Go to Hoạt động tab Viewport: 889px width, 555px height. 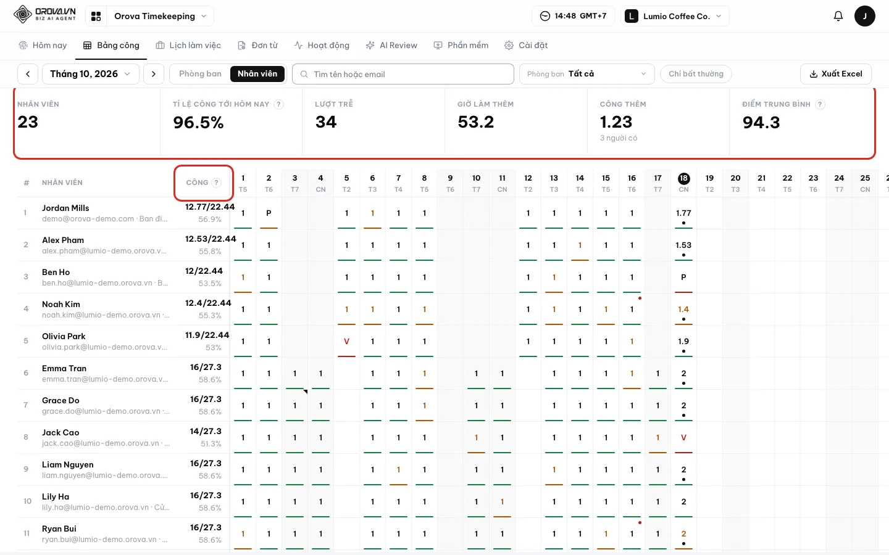coord(322,46)
